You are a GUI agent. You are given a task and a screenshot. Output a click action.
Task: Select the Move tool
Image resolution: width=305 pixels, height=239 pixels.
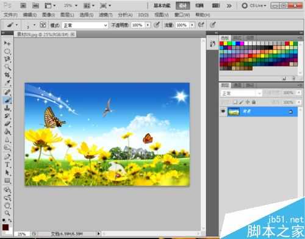7,43
